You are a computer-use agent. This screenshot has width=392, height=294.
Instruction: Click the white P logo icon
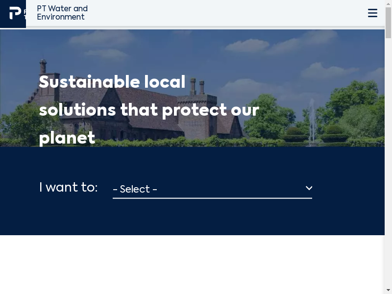15,13
